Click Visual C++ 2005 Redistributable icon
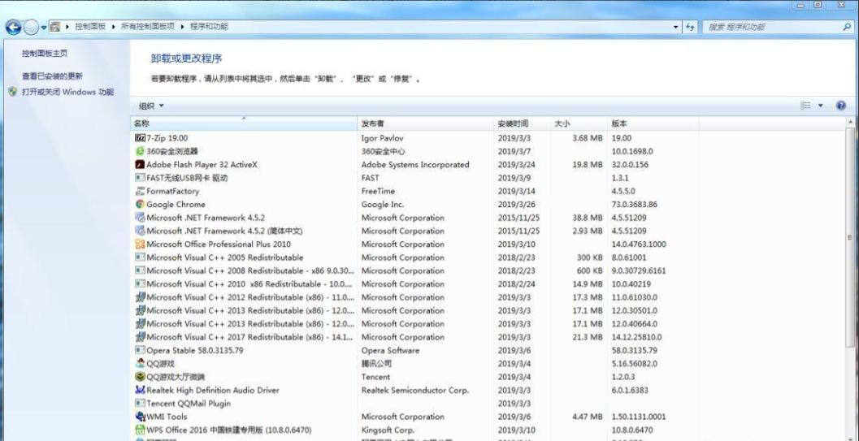 pos(140,257)
